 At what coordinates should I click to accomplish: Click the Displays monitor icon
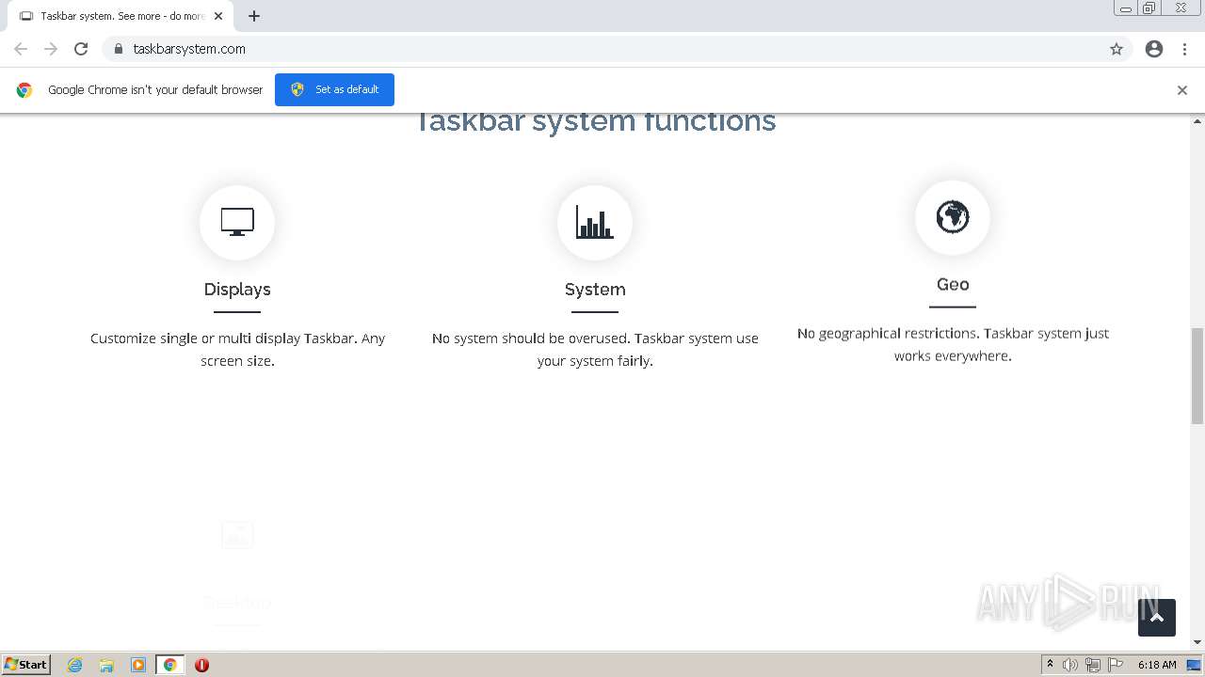(x=237, y=222)
